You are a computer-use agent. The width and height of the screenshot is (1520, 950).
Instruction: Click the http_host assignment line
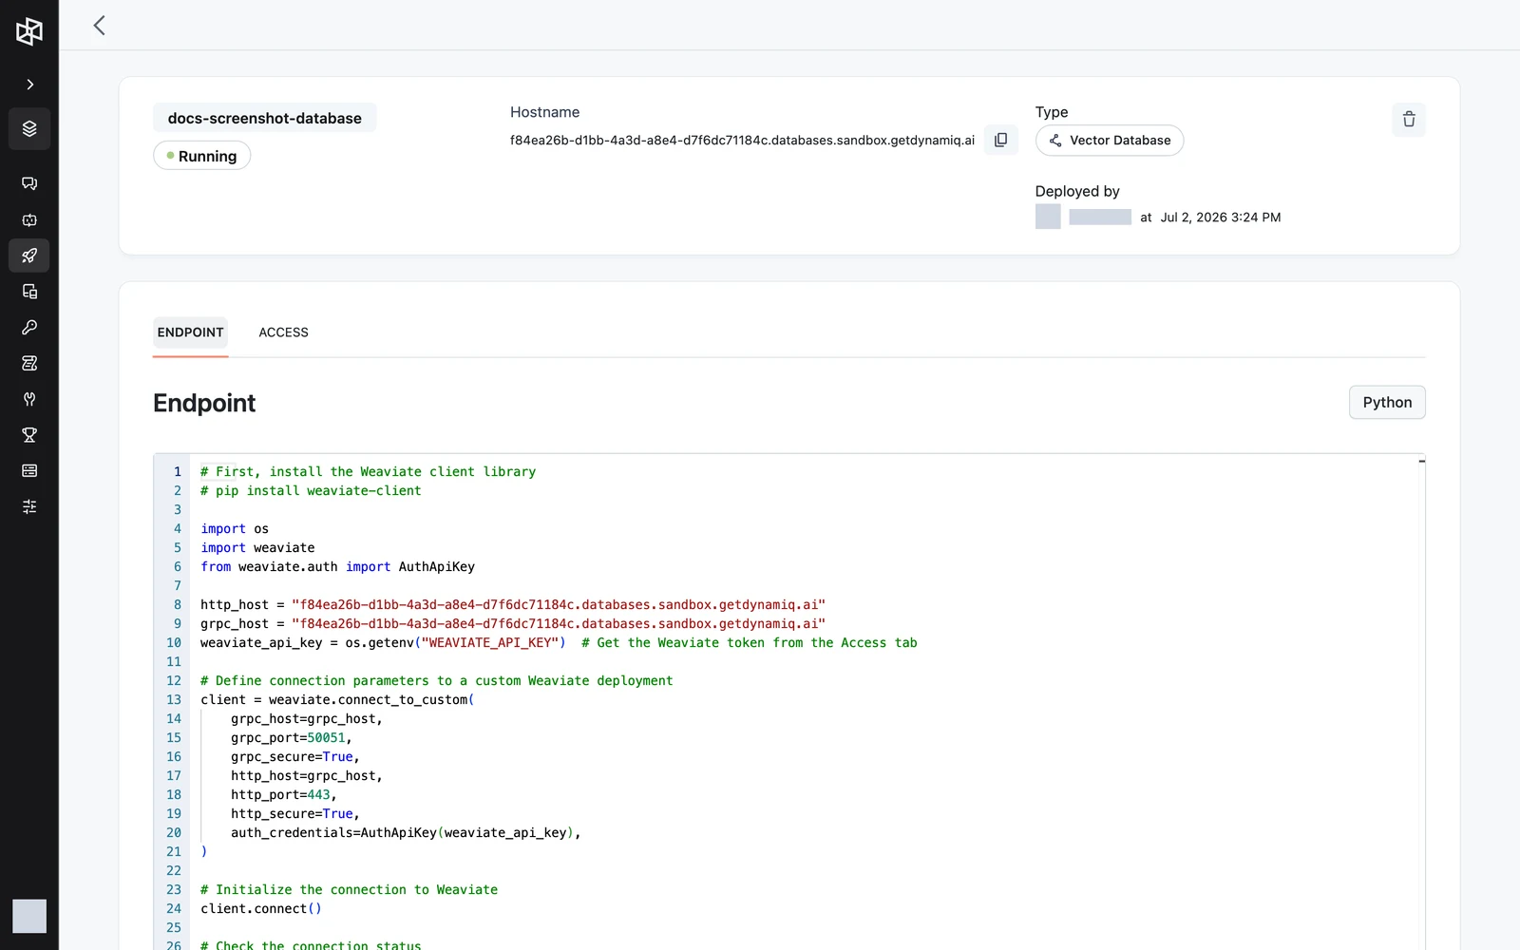click(513, 605)
